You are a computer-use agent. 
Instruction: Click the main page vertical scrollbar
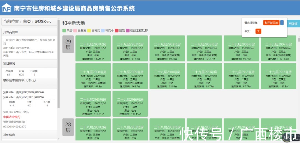pyautogui.click(x=299, y=40)
